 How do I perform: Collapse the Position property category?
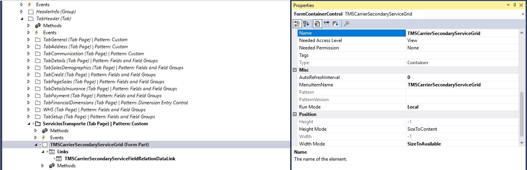[x=295, y=114]
